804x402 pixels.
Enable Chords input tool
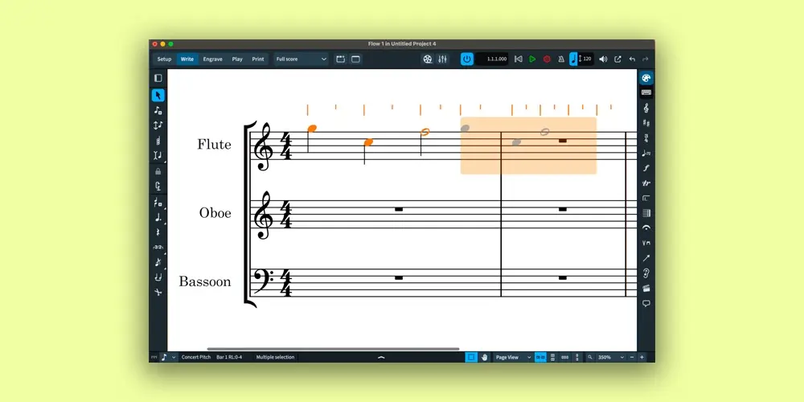(158, 140)
